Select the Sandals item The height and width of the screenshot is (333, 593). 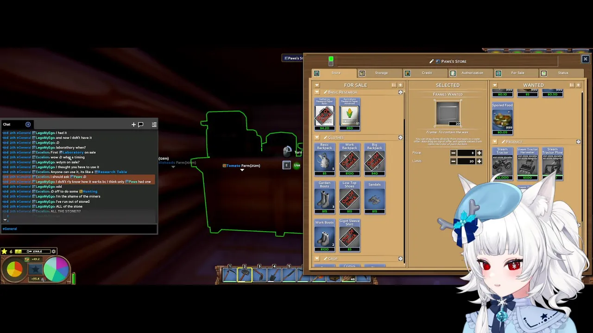click(x=374, y=197)
